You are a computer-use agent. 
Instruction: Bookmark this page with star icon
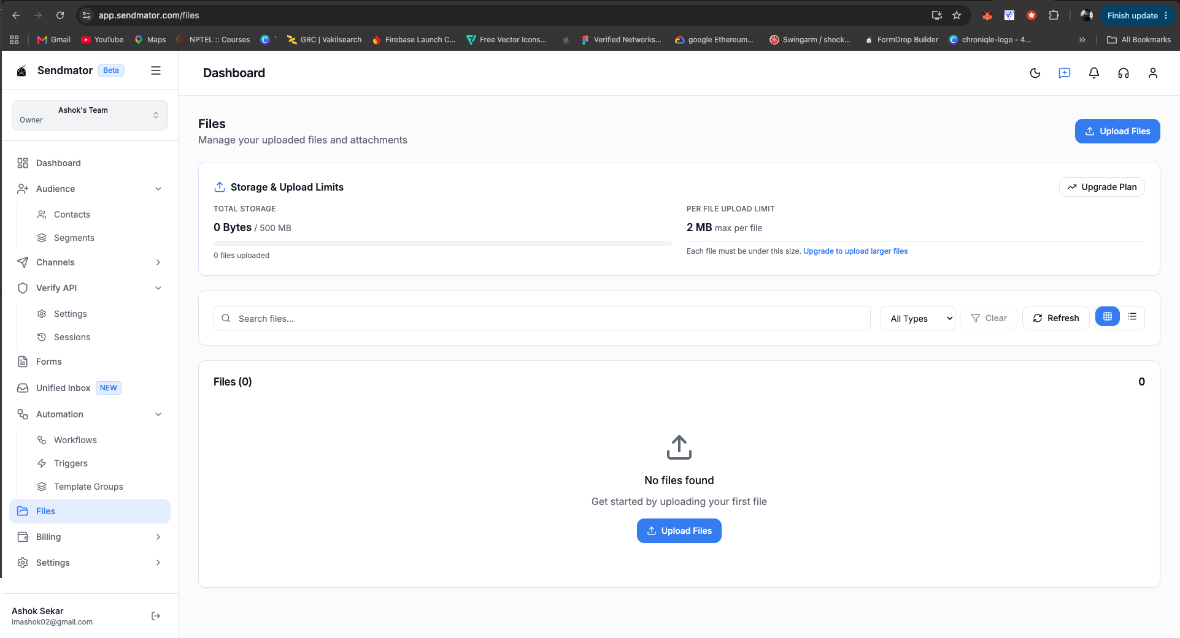(957, 15)
